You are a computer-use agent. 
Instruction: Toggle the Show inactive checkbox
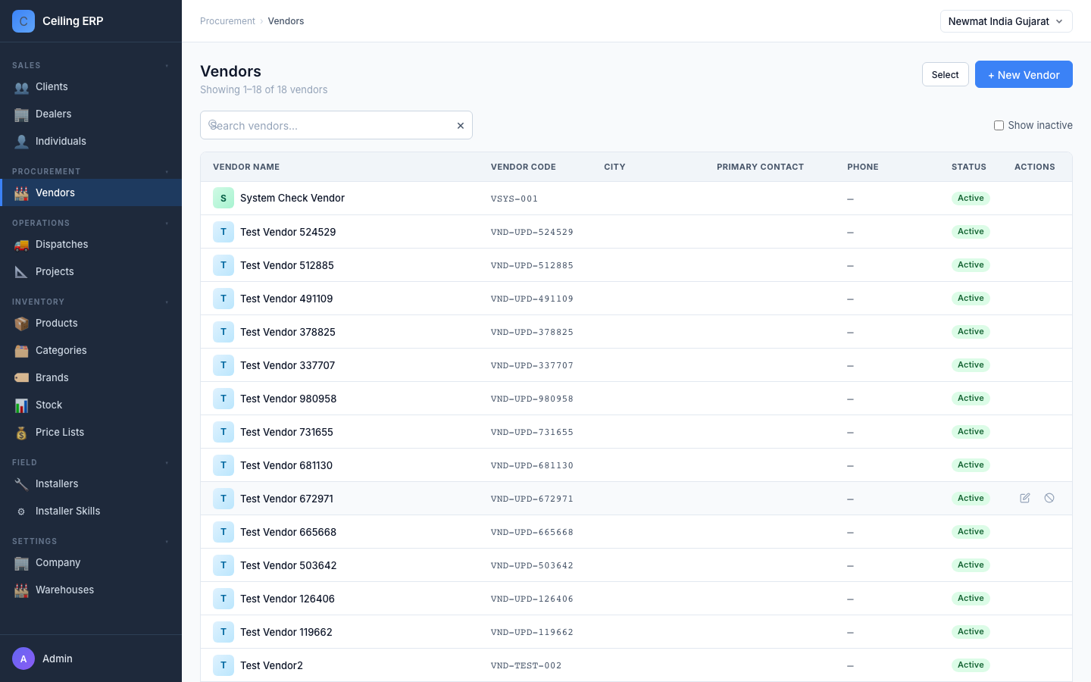999,126
